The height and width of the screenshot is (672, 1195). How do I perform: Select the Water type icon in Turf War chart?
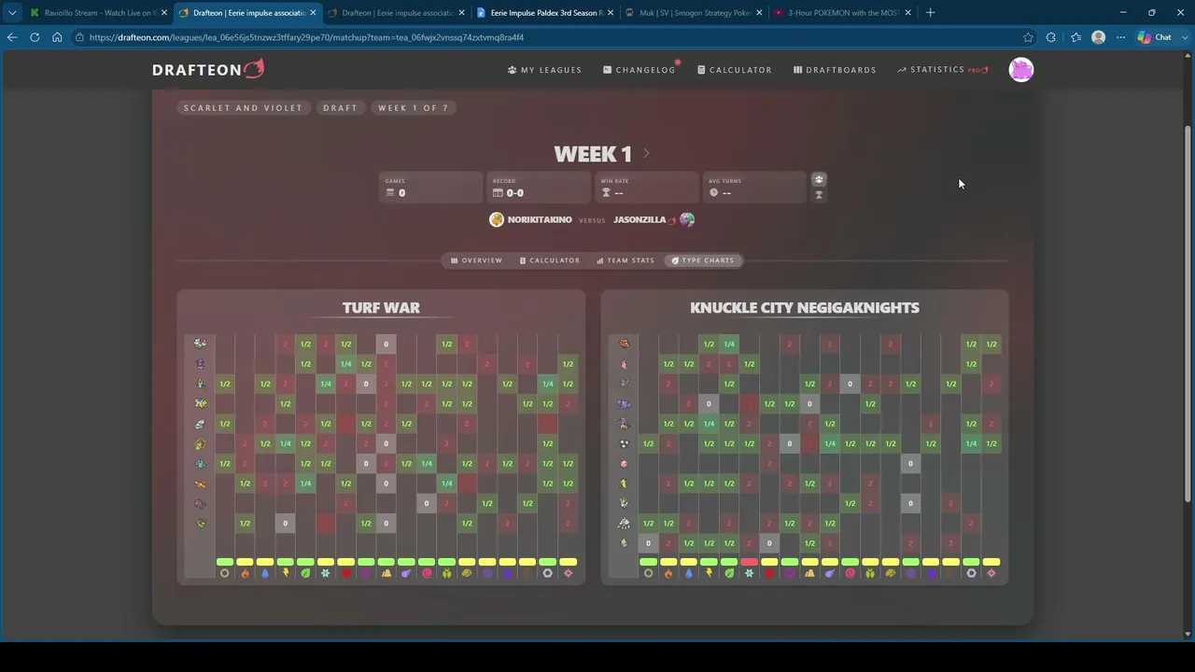(265, 573)
